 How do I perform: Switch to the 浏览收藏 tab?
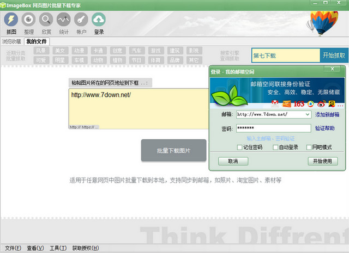(x=11, y=41)
